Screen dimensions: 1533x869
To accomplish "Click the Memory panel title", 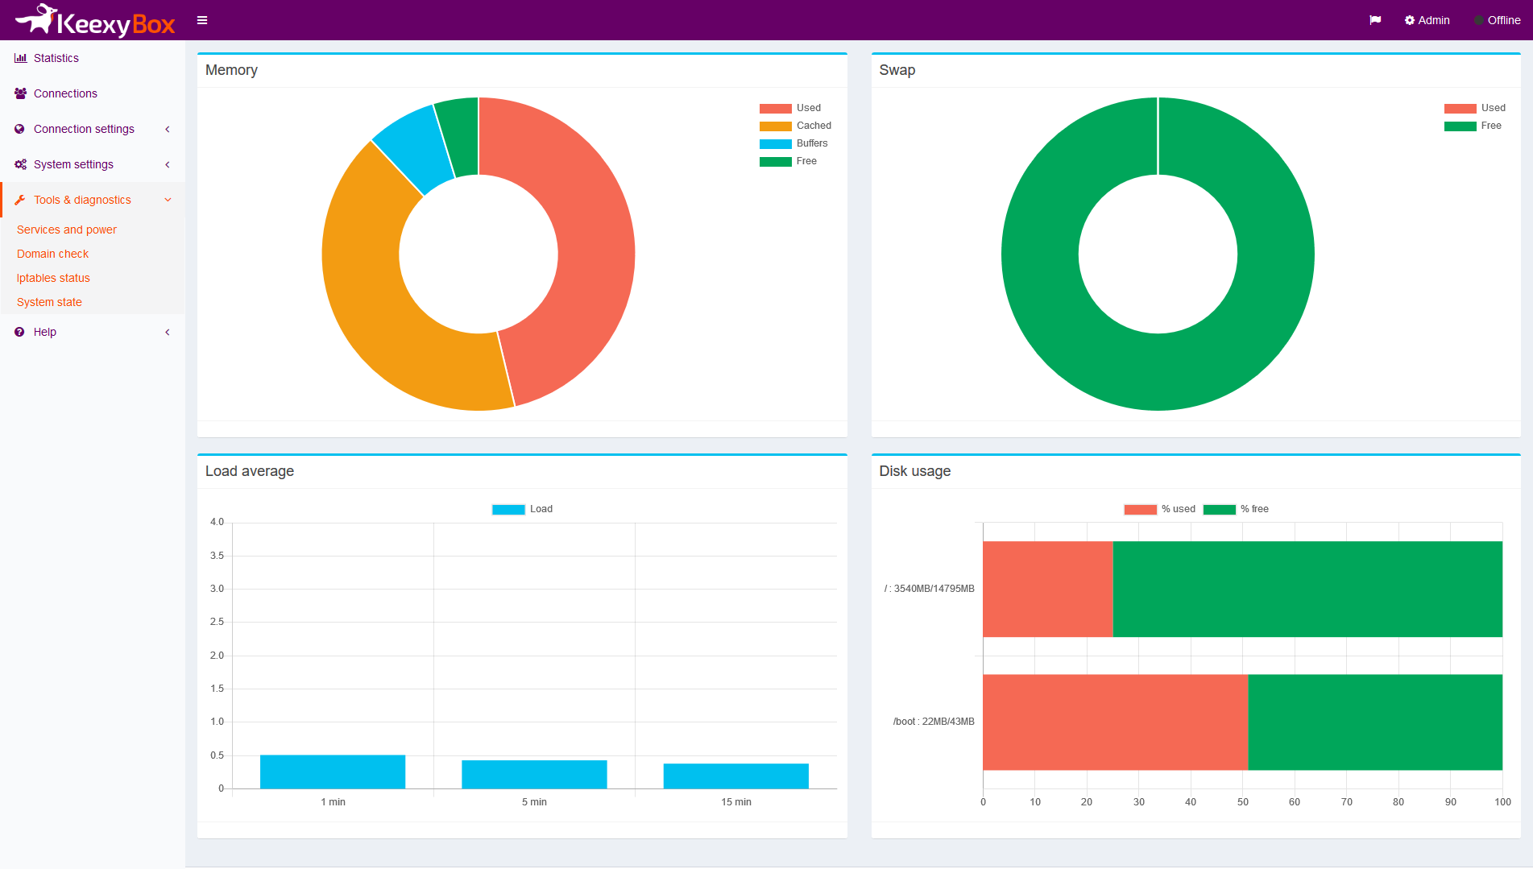I will [x=231, y=70].
